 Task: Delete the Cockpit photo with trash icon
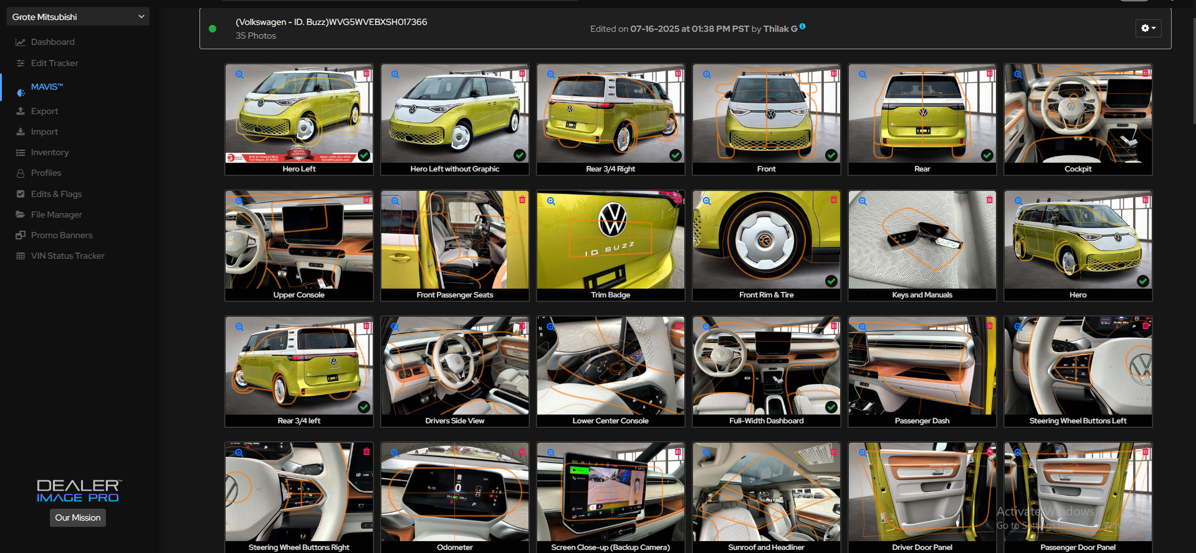[x=1146, y=74]
